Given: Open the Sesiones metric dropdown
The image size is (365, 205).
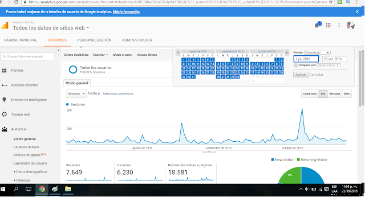Looking at the screenshot, I should tap(76, 93).
